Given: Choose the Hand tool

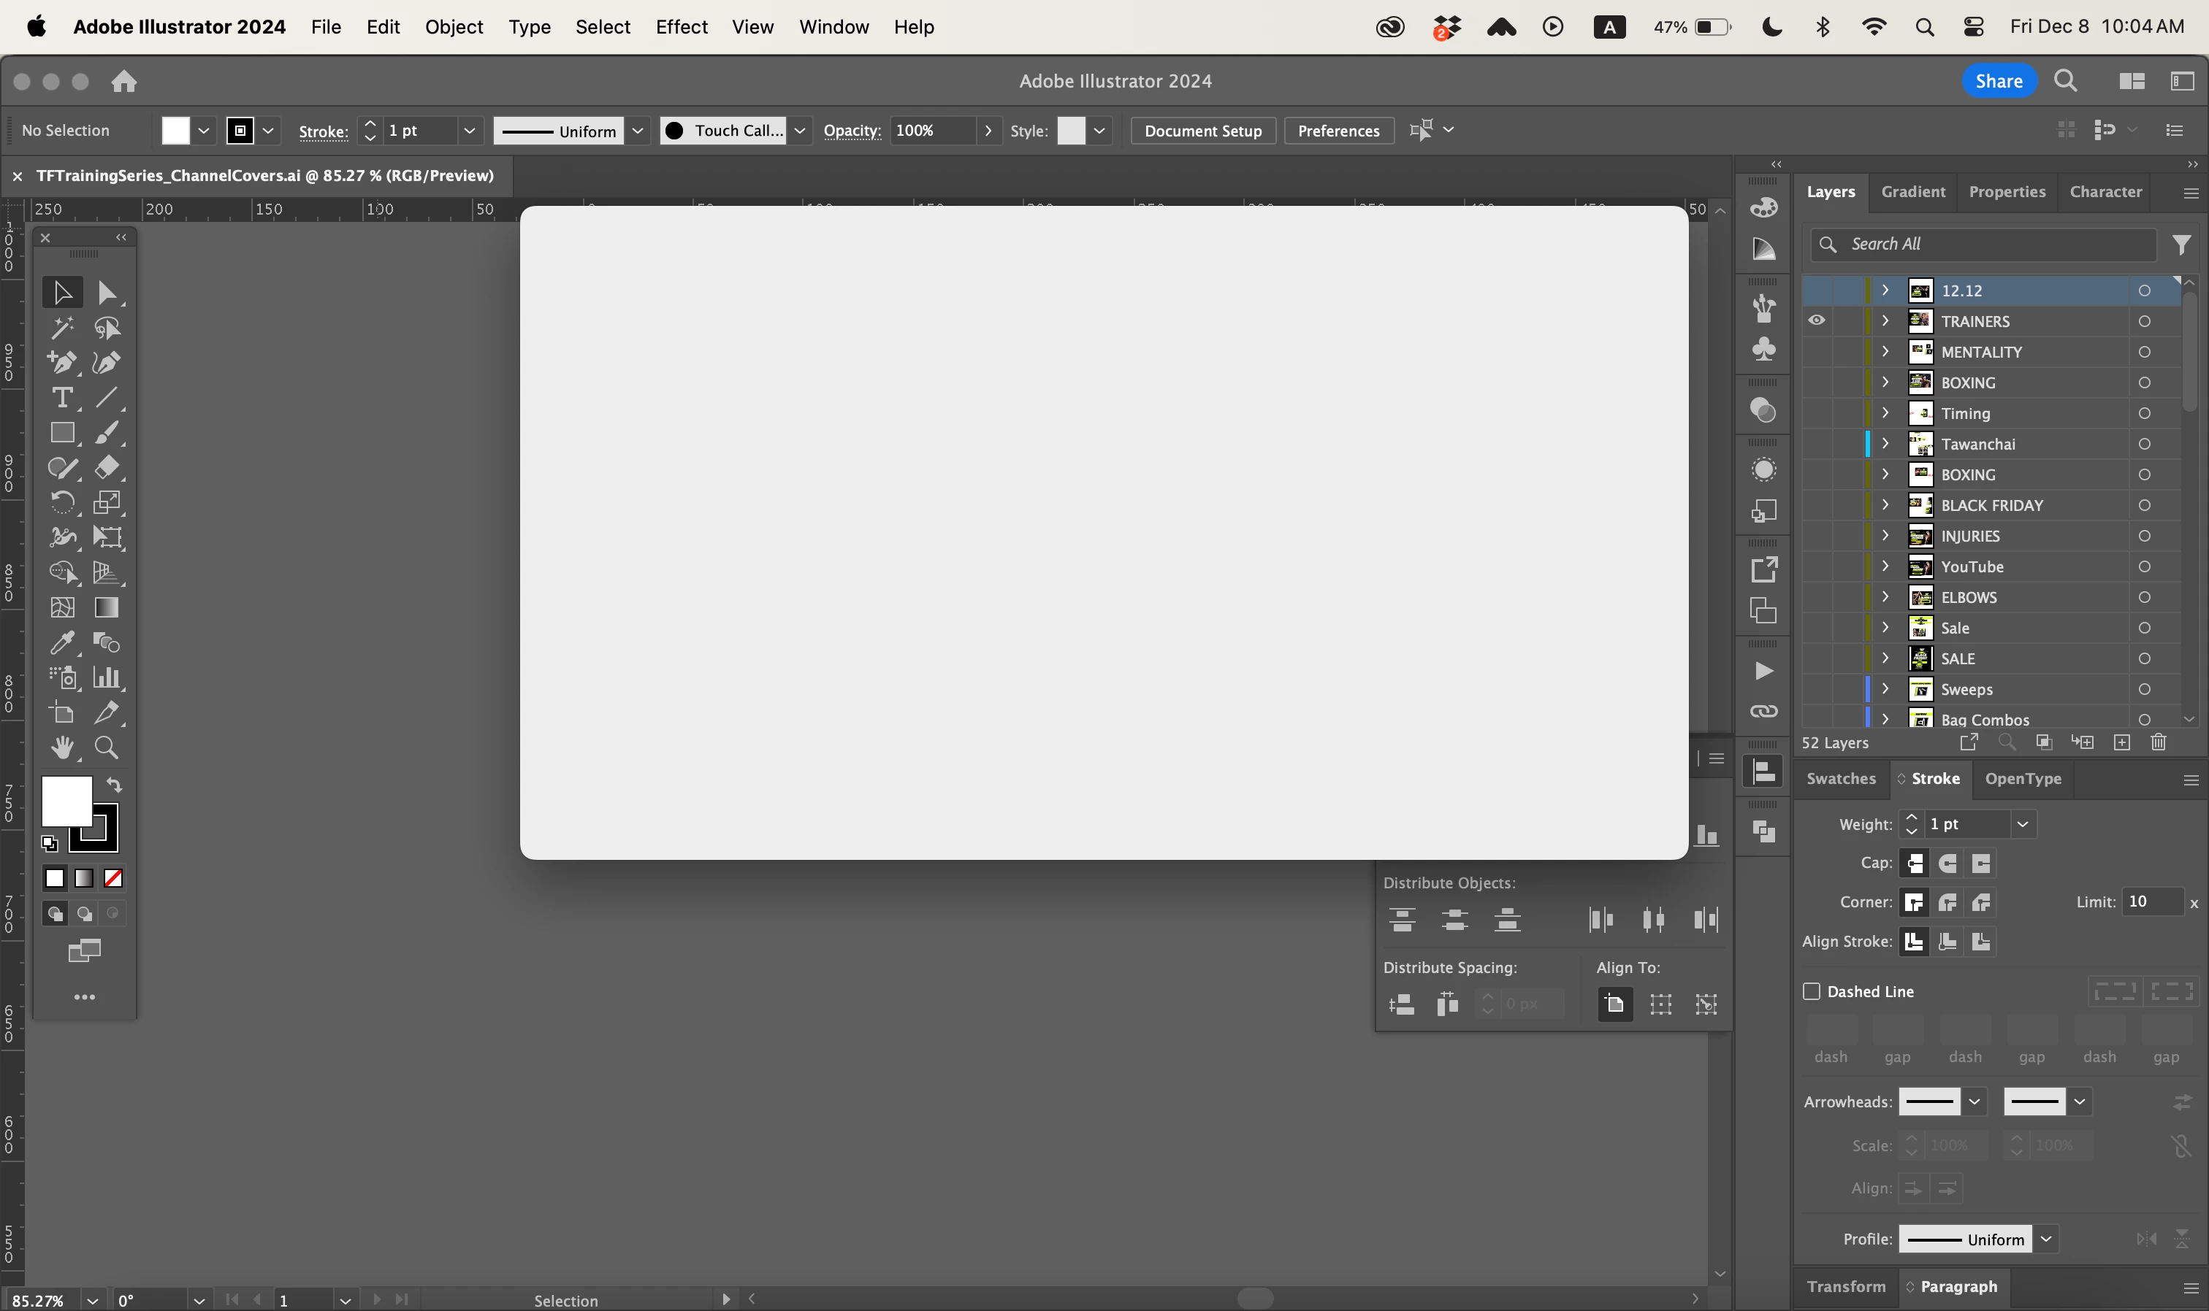Looking at the screenshot, I should pyautogui.click(x=62, y=747).
